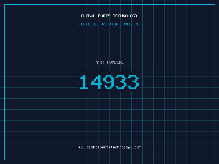Select the part number 14933
The height and width of the screenshot is (164, 219).
point(109,82)
